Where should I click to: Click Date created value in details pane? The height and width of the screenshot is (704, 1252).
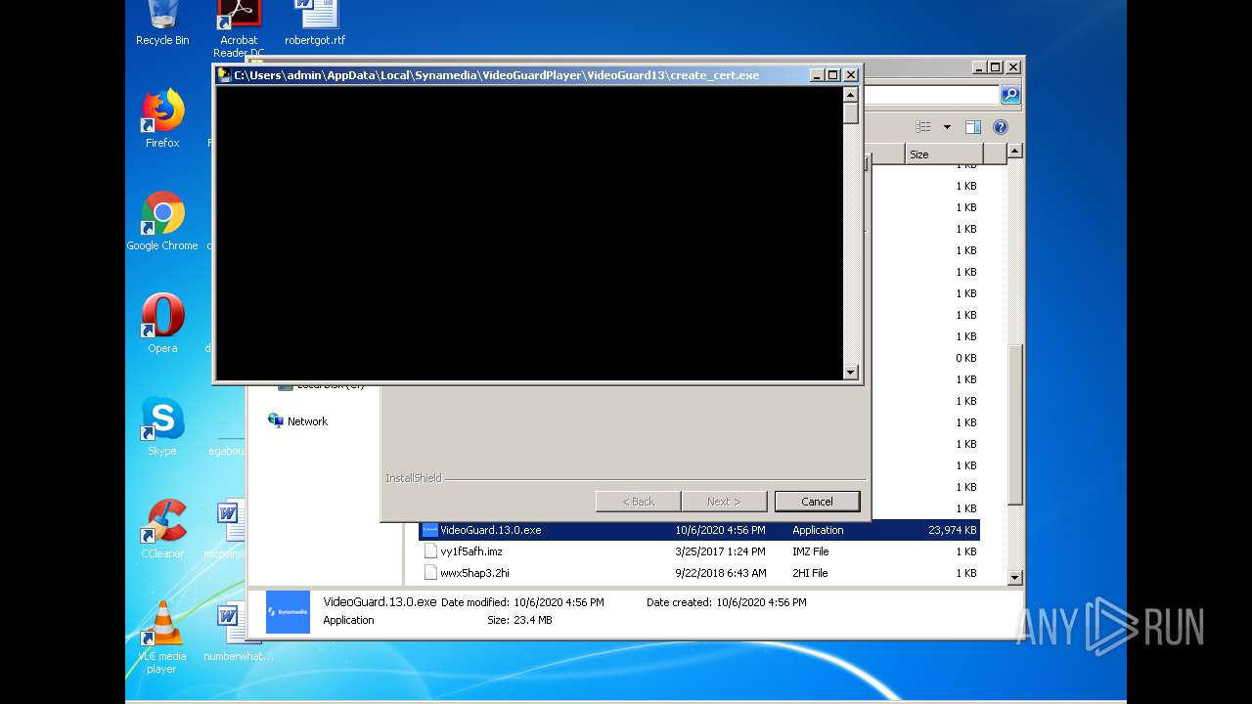point(761,602)
